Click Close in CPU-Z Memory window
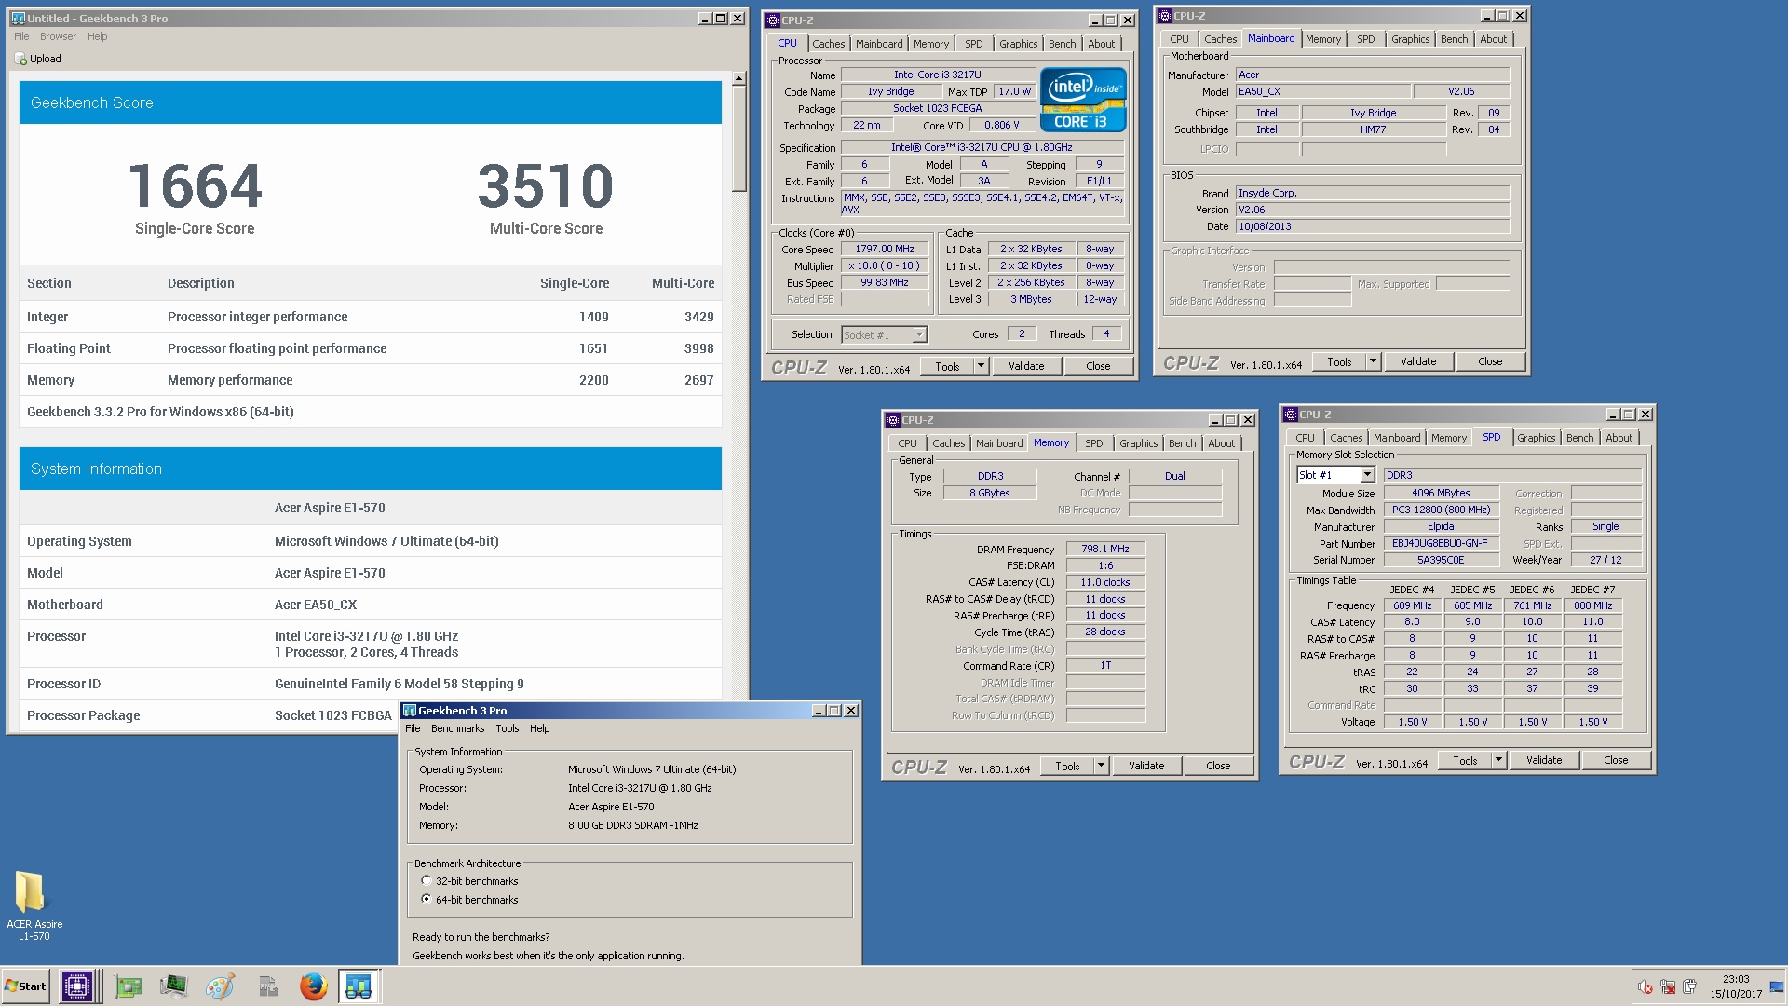The width and height of the screenshot is (1788, 1006). click(1218, 766)
